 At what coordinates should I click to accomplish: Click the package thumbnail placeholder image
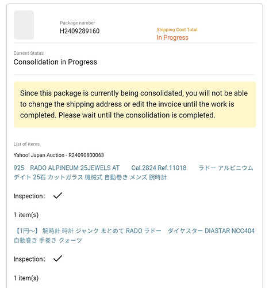click(x=24, y=25)
